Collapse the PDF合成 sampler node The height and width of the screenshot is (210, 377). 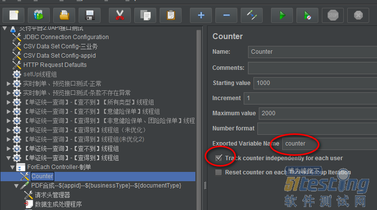pyautogui.click(x=16, y=186)
